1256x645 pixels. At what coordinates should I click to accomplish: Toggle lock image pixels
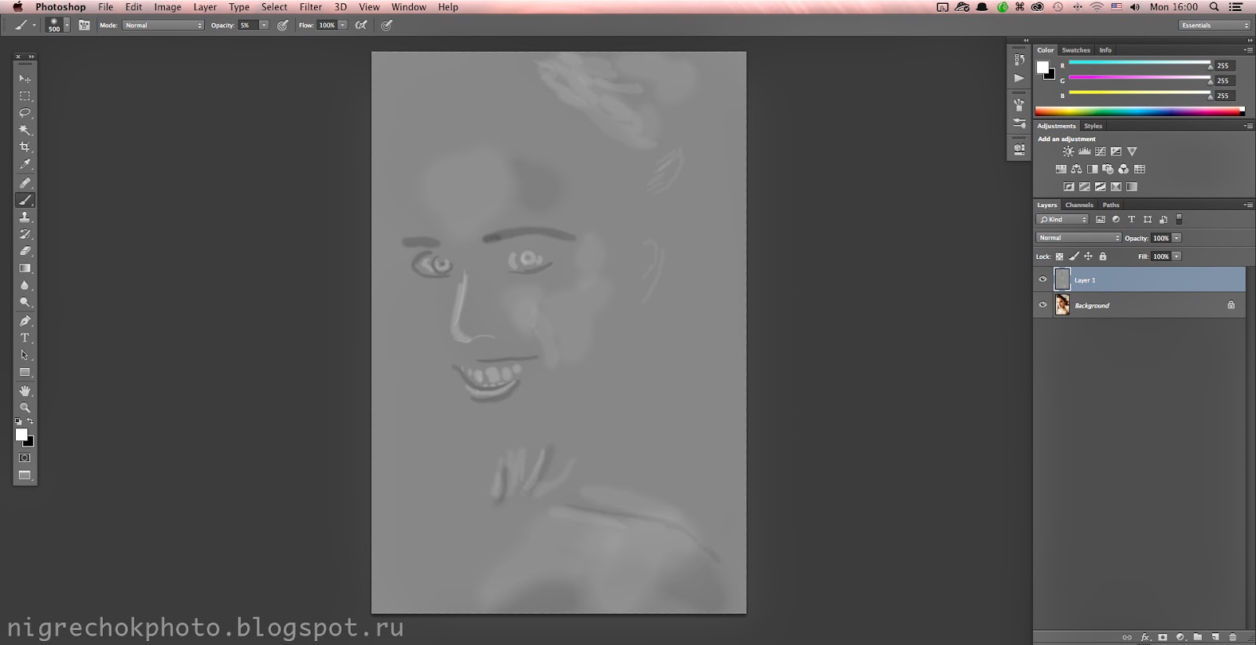click(x=1074, y=257)
